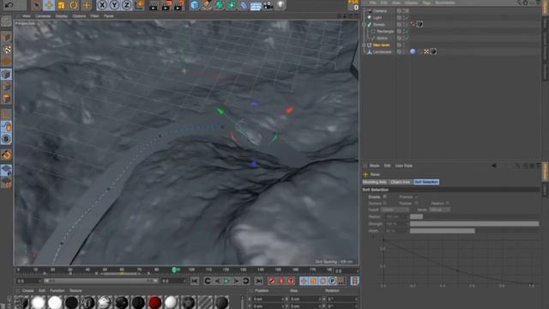Viewport: 549px width, 309px height.
Task: Open the Deformer blue object icon
Action: click(244, 5)
